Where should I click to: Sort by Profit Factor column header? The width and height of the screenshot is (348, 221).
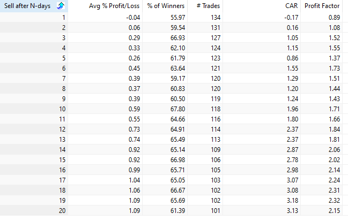(321, 6)
